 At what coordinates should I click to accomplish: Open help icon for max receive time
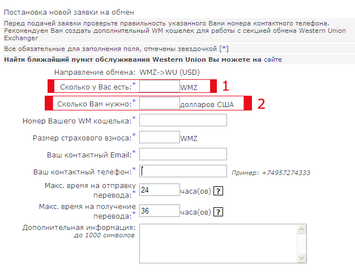coord(218,212)
